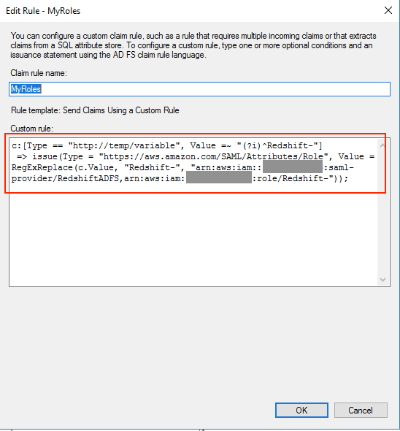
Task: Close the Edit Rule dialog
Action: tap(388, 10)
